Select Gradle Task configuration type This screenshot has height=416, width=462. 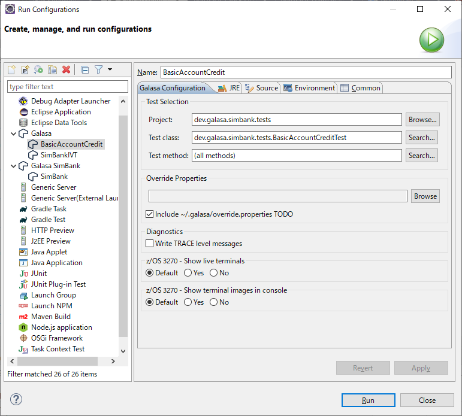[x=49, y=209]
